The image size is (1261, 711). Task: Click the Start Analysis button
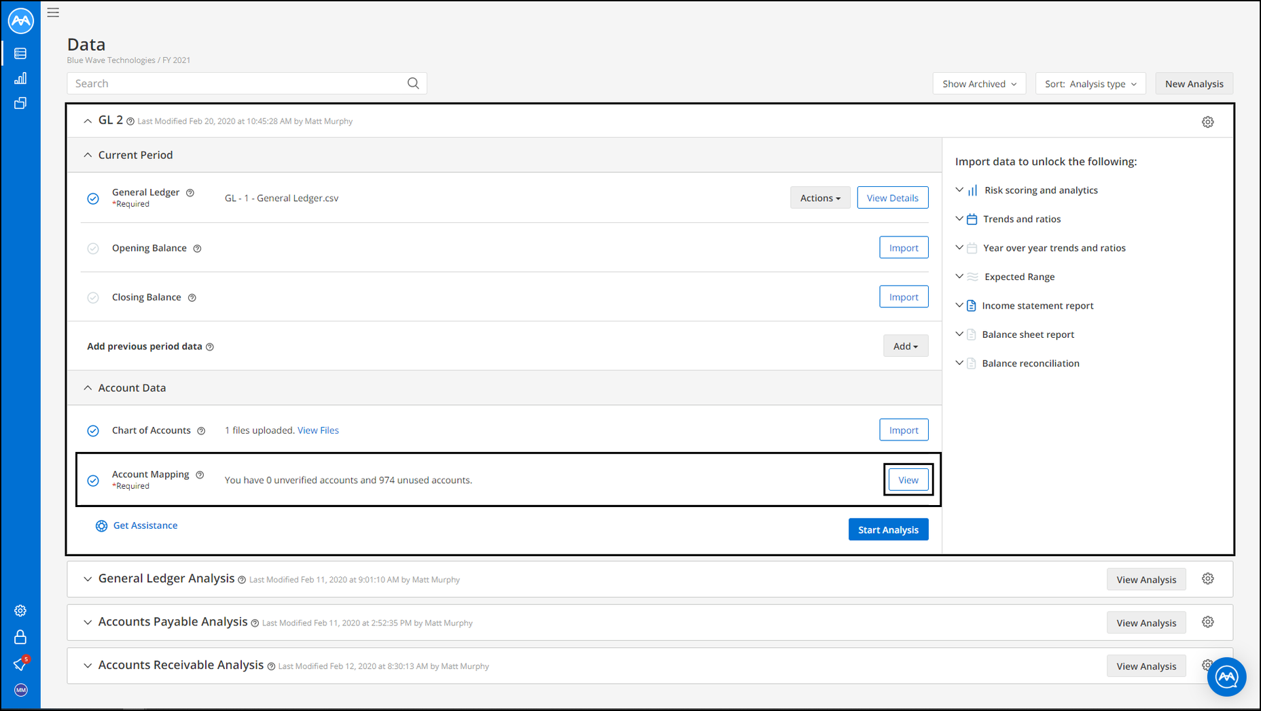click(x=888, y=530)
